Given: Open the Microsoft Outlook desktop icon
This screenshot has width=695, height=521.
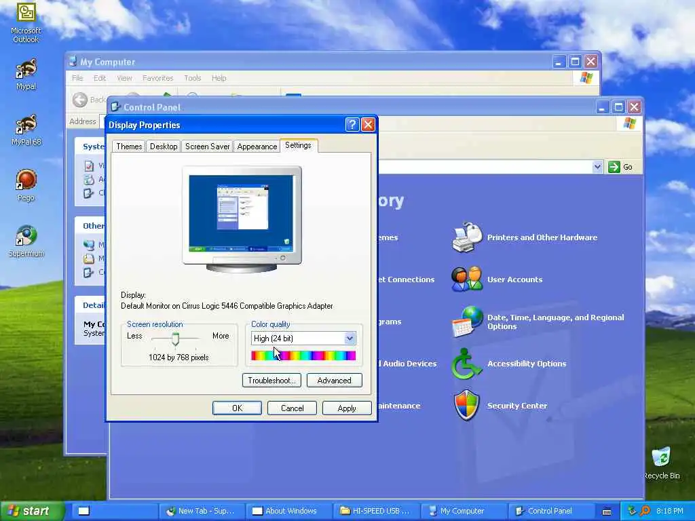Looking at the screenshot, I should click(26, 22).
